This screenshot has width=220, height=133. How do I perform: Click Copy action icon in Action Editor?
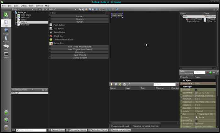pyautogui.click(x=116, y=84)
